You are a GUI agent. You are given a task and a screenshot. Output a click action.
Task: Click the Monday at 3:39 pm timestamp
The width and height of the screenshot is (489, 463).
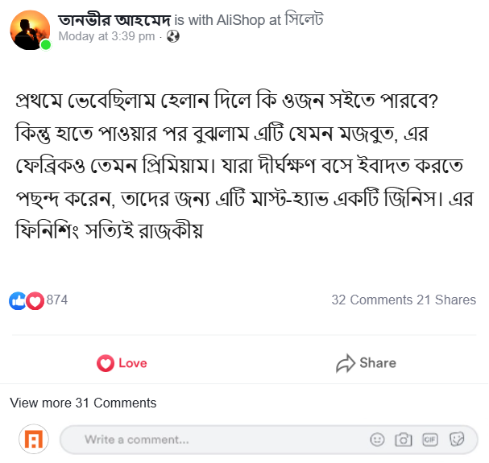click(107, 37)
